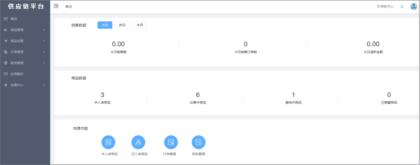The height and width of the screenshot is (165, 420).
Task: Expand the 商品管理 chevron
Action: click(x=44, y=30)
